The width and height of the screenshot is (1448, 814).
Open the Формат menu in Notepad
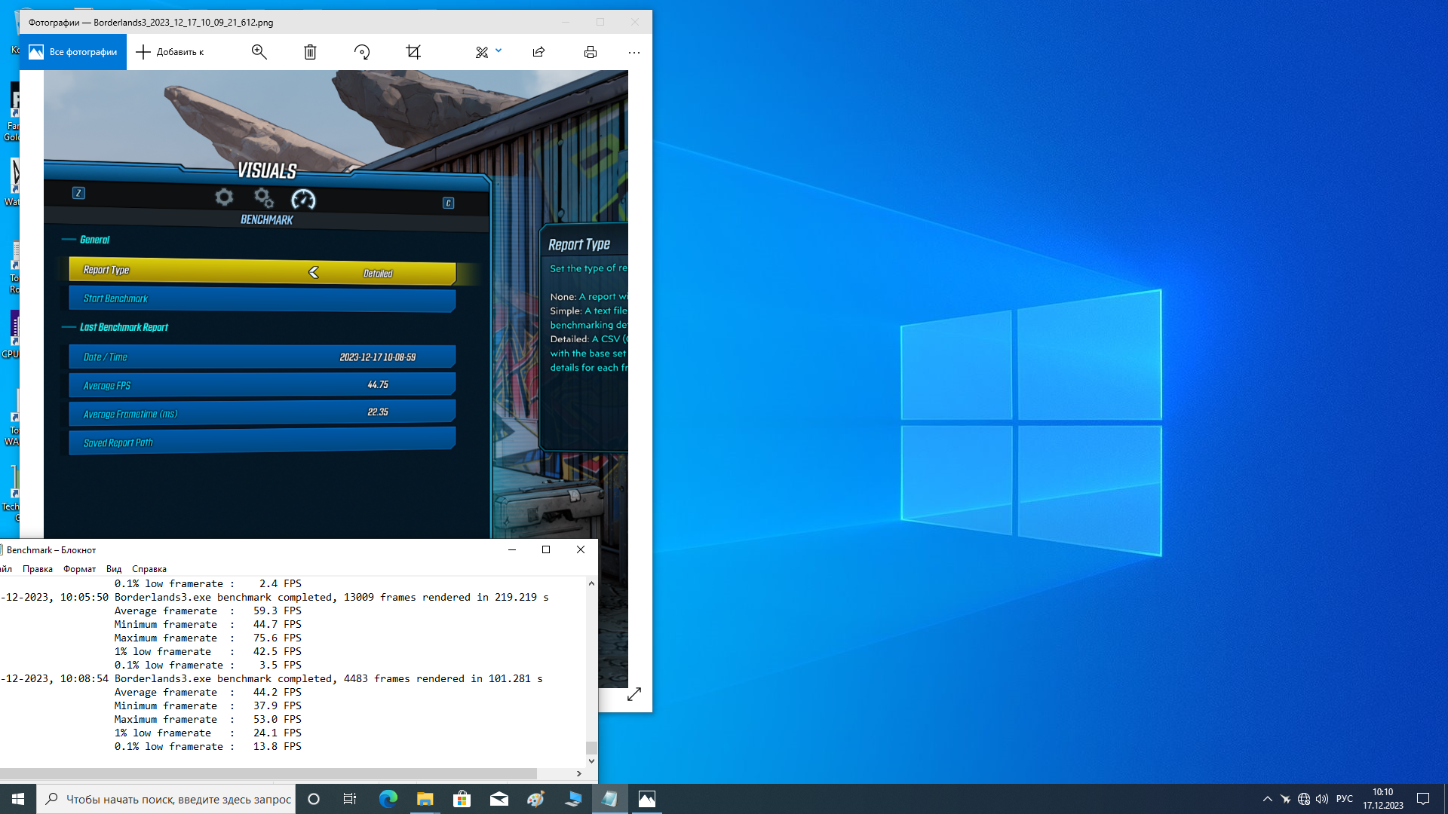click(79, 569)
